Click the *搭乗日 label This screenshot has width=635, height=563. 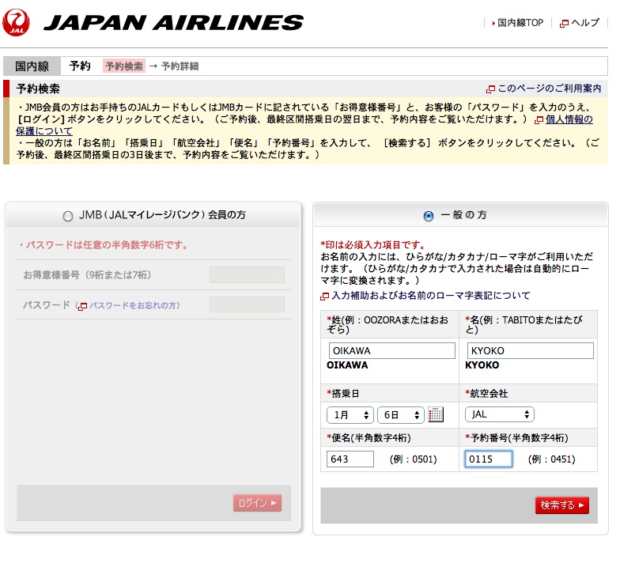tap(343, 394)
